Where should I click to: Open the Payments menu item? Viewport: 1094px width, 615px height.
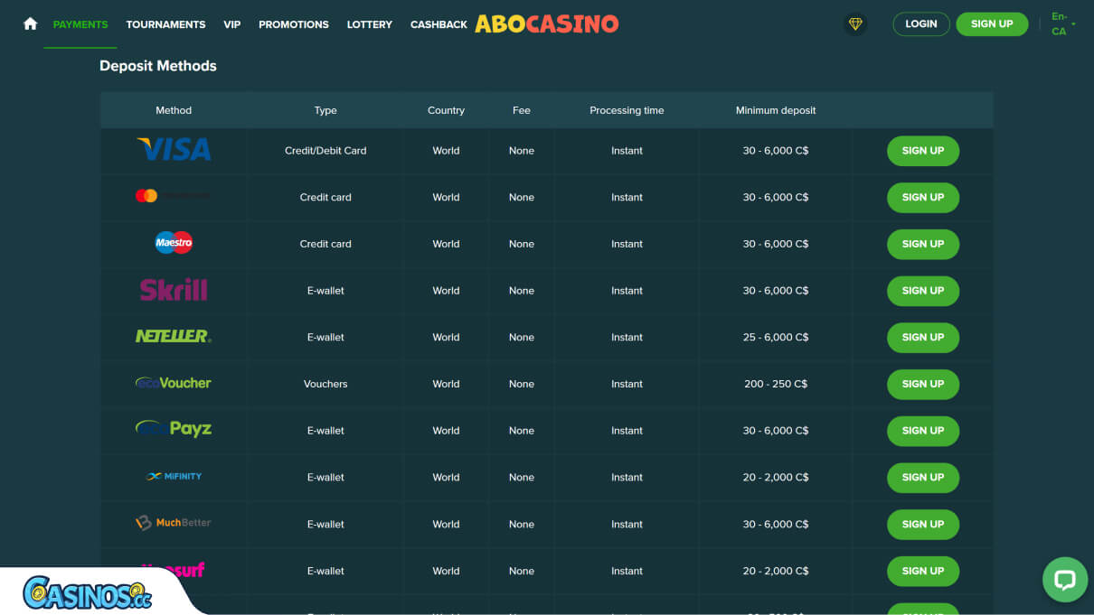click(x=80, y=24)
